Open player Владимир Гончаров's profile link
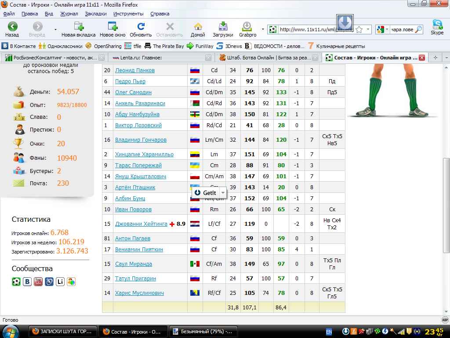 coord(141,140)
